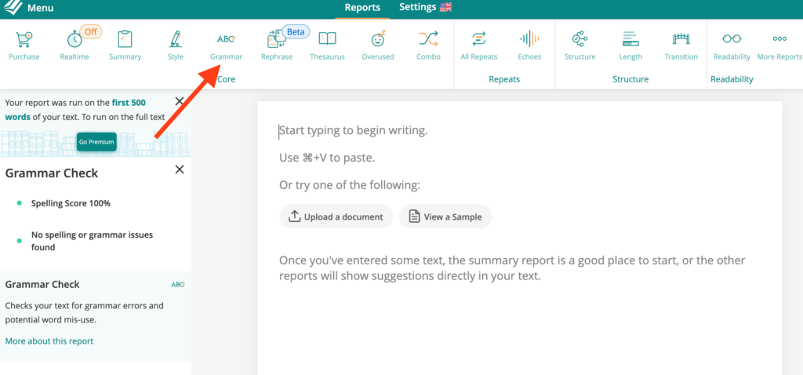Switch to the Reports tab
803x375 pixels.
coord(362,8)
